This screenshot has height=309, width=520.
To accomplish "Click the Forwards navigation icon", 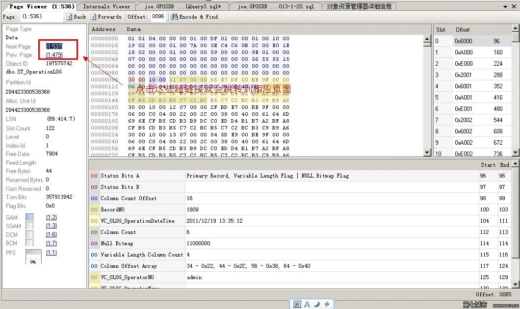I will pos(94,17).
